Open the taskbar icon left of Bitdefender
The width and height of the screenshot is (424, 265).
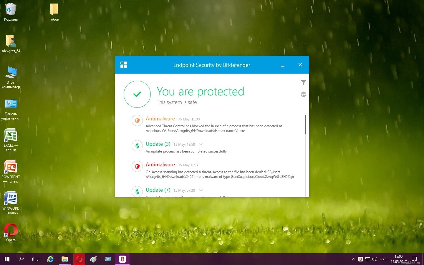click(108, 259)
